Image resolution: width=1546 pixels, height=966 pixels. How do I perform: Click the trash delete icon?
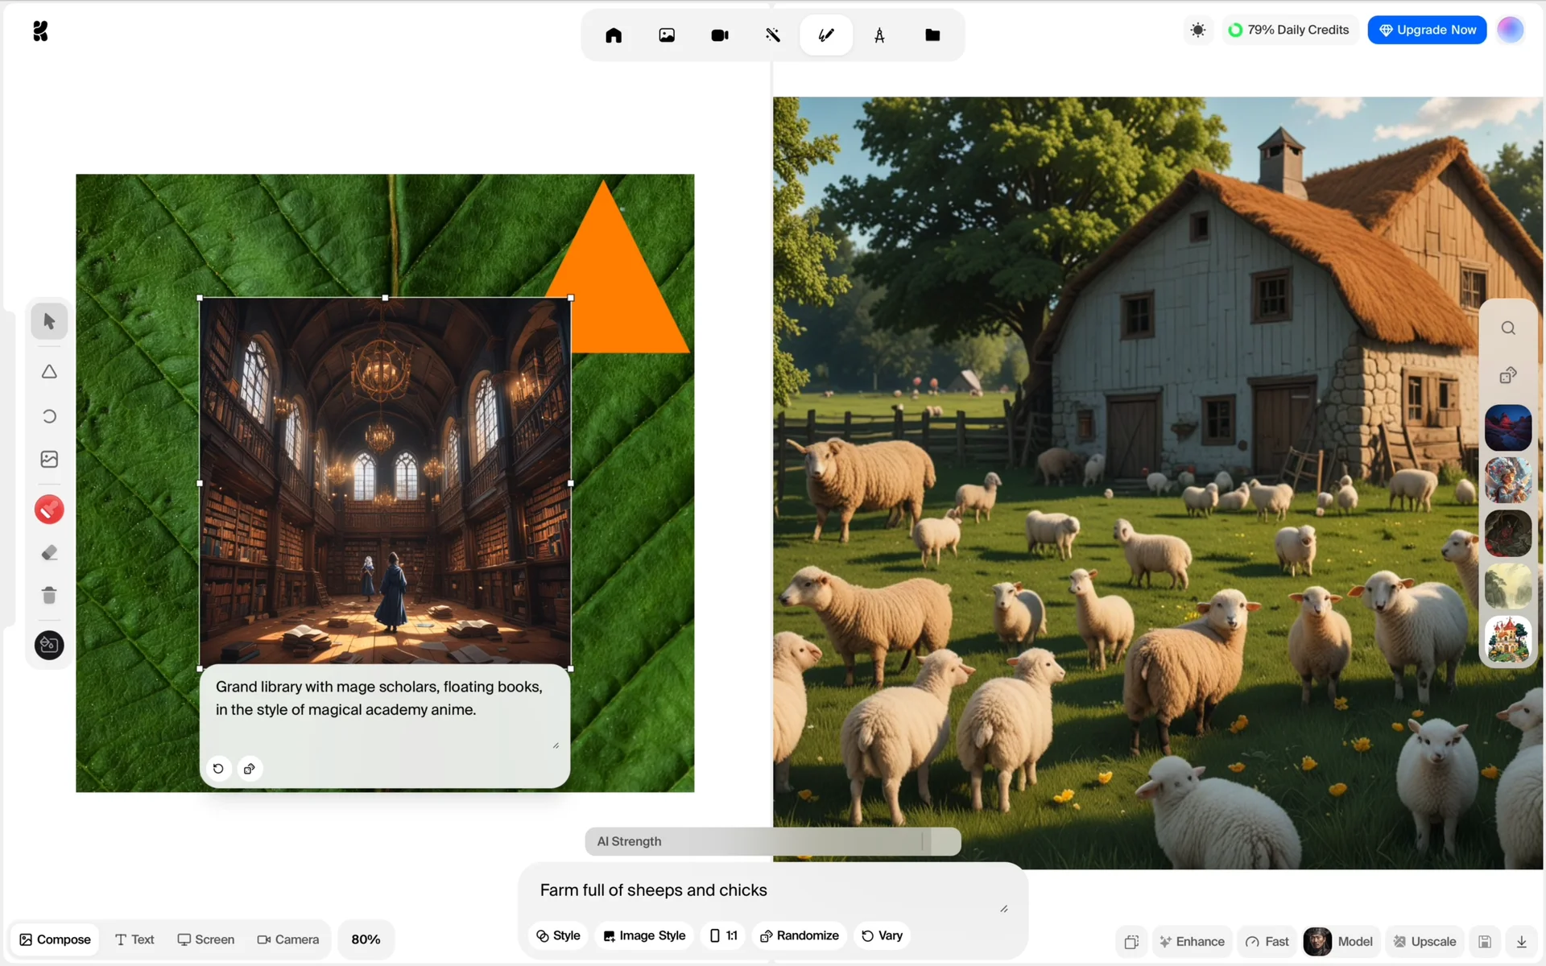click(49, 595)
